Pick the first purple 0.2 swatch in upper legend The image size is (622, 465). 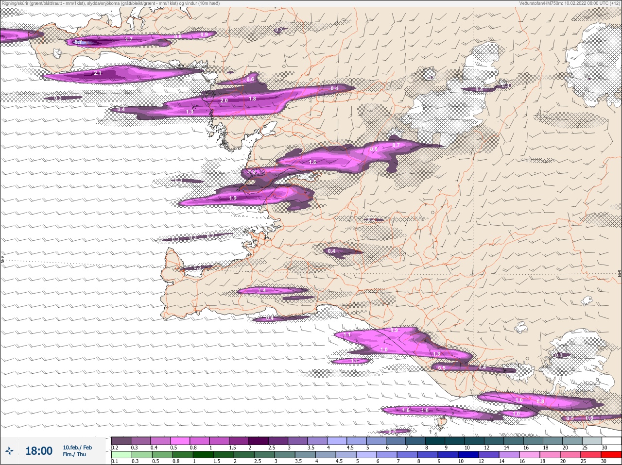tap(121, 441)
